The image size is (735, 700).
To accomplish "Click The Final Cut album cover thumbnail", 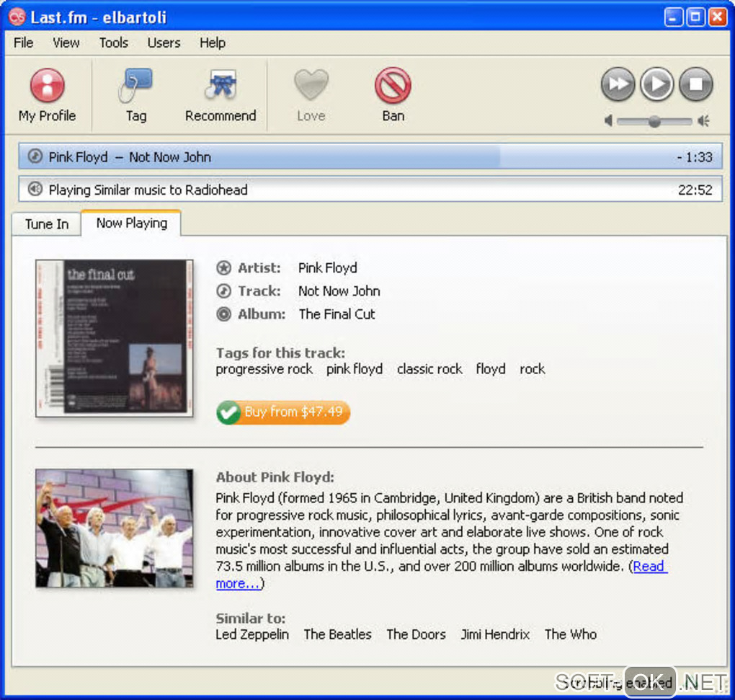I will (115, 337).
